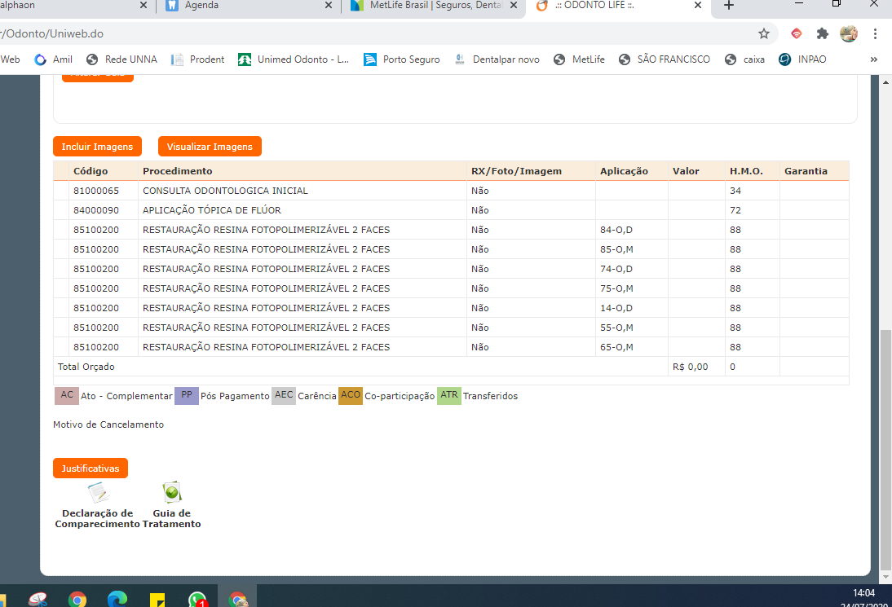Screen dimensions: 892x607
Task: Click the page vertical scrollbar thumb
Action: pos(885,449)
